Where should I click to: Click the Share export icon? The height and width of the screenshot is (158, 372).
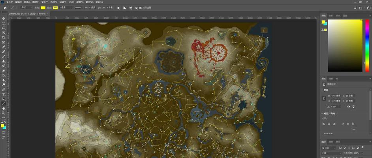369,8
